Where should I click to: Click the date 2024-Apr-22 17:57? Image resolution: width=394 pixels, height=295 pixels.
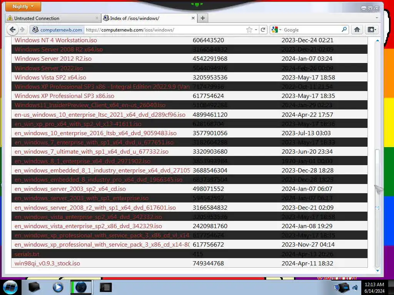[x=307, y=114]
